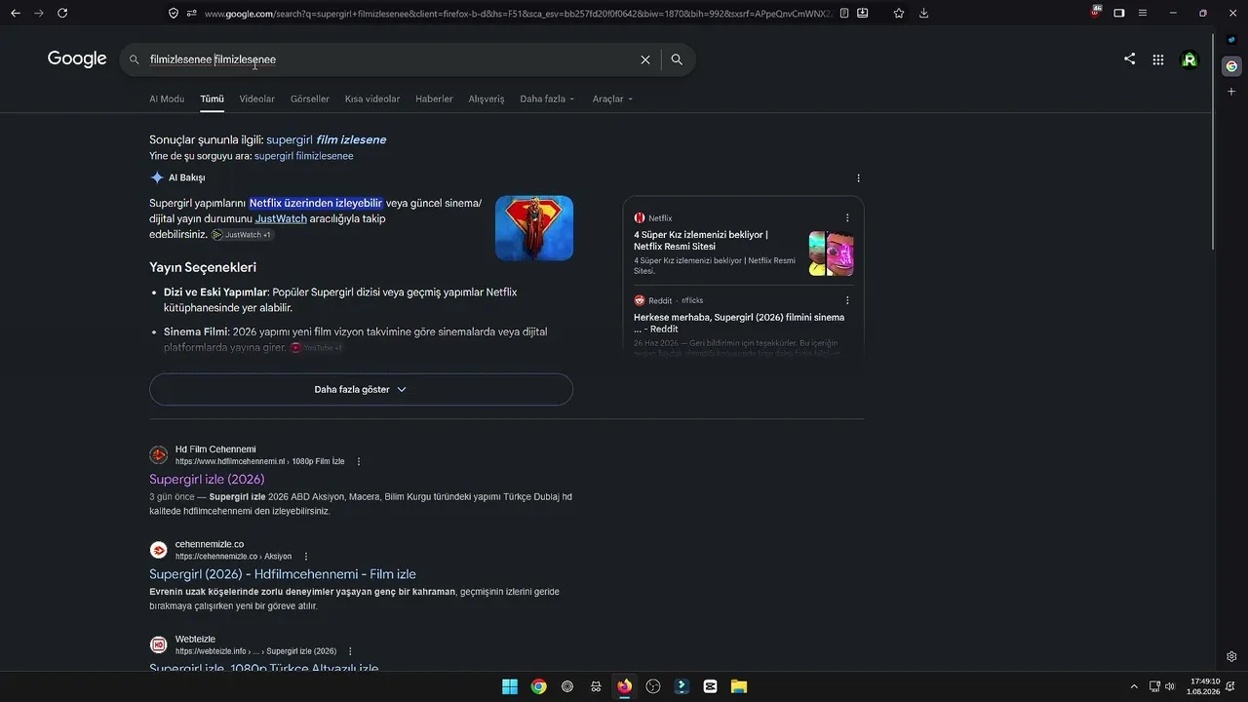Open the volume control in system tray
The width and height of the screenshot is (1248, 702).
click(x=1170, y=686)
